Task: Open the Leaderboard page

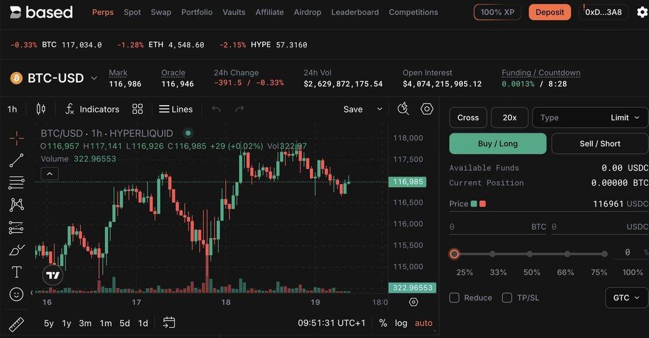Action: point(355,13)
